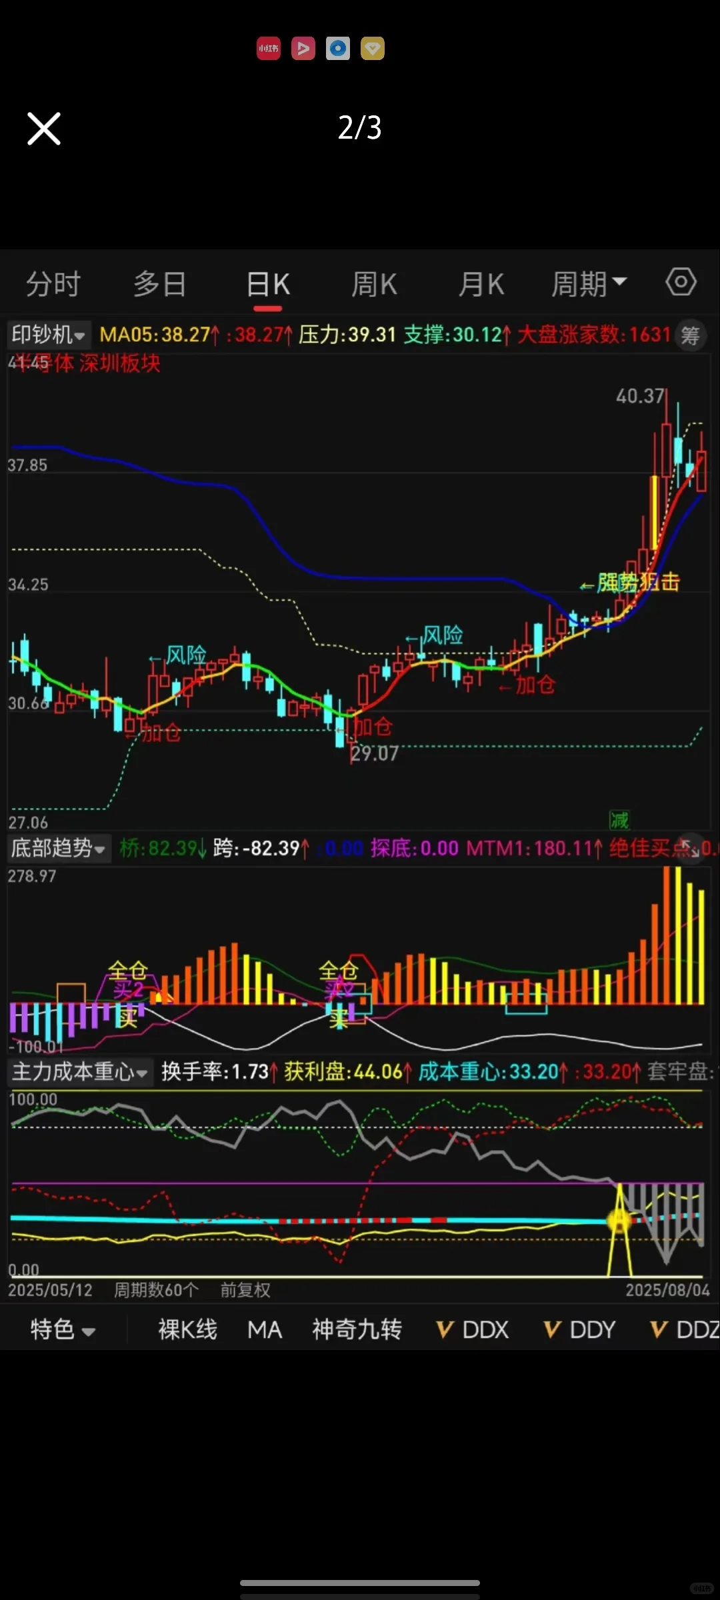
Task: Tap the 压力:39.31 value
Action: [347, 335]
